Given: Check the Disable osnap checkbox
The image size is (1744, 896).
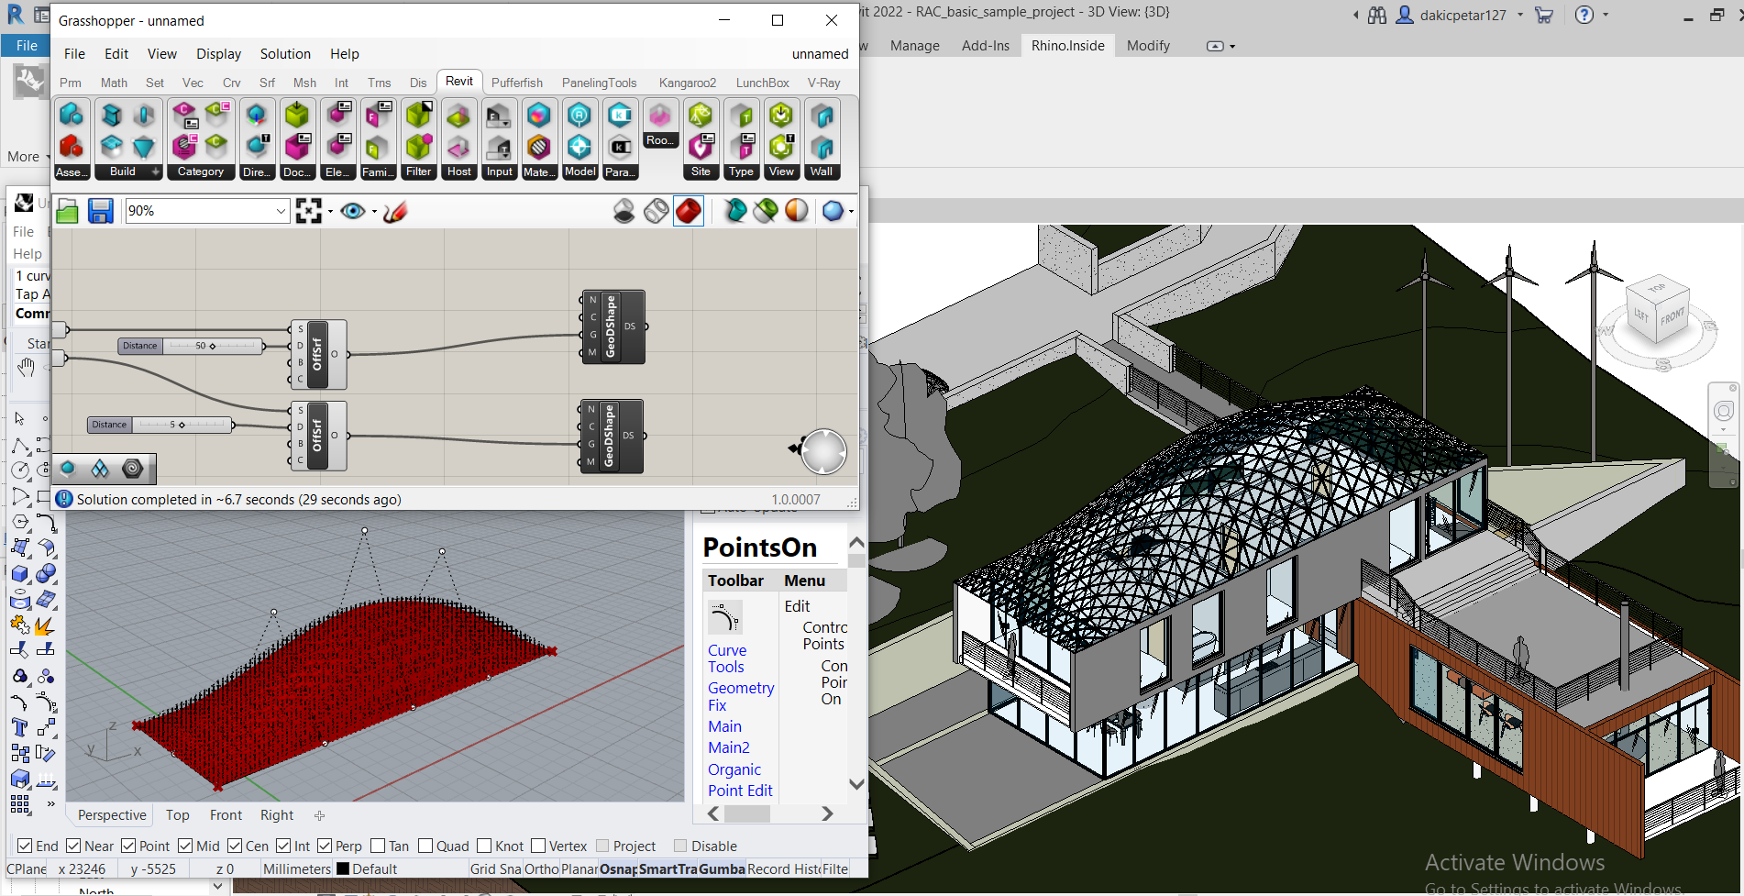Looking at the screenshot, I should tap(680, 846).
